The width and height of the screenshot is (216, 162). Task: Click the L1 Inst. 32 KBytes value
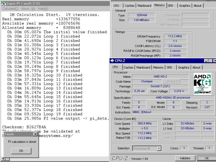[187, 128]
